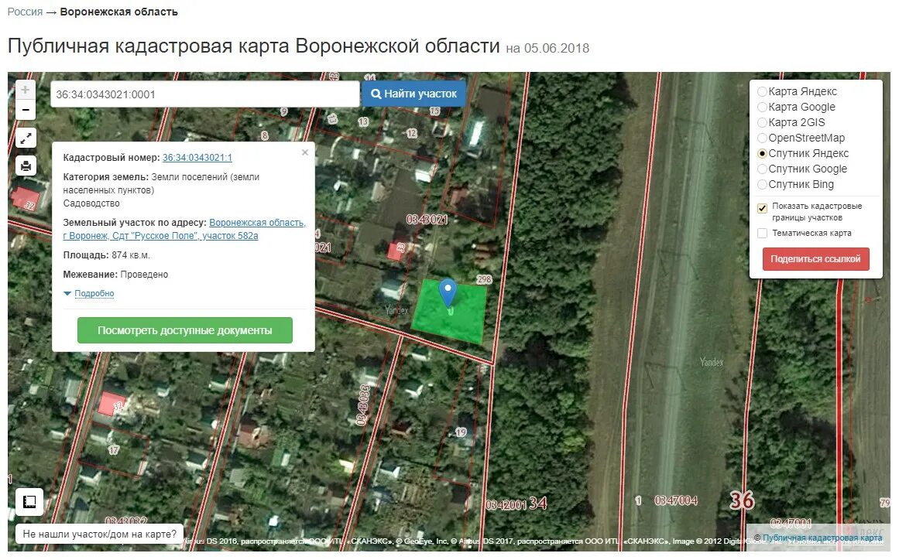
Task: Click Россия breadcrumb link
Action: click(x=25, y=12)
